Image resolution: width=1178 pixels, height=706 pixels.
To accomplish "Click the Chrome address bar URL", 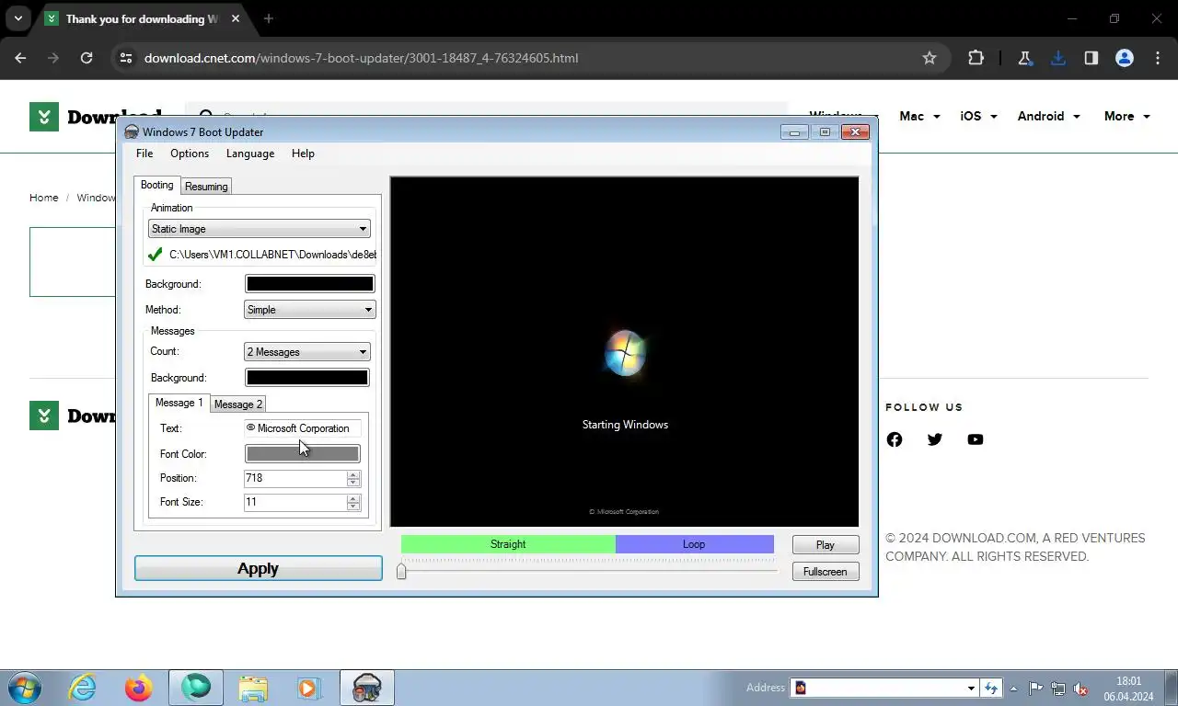I will (361, 58).
